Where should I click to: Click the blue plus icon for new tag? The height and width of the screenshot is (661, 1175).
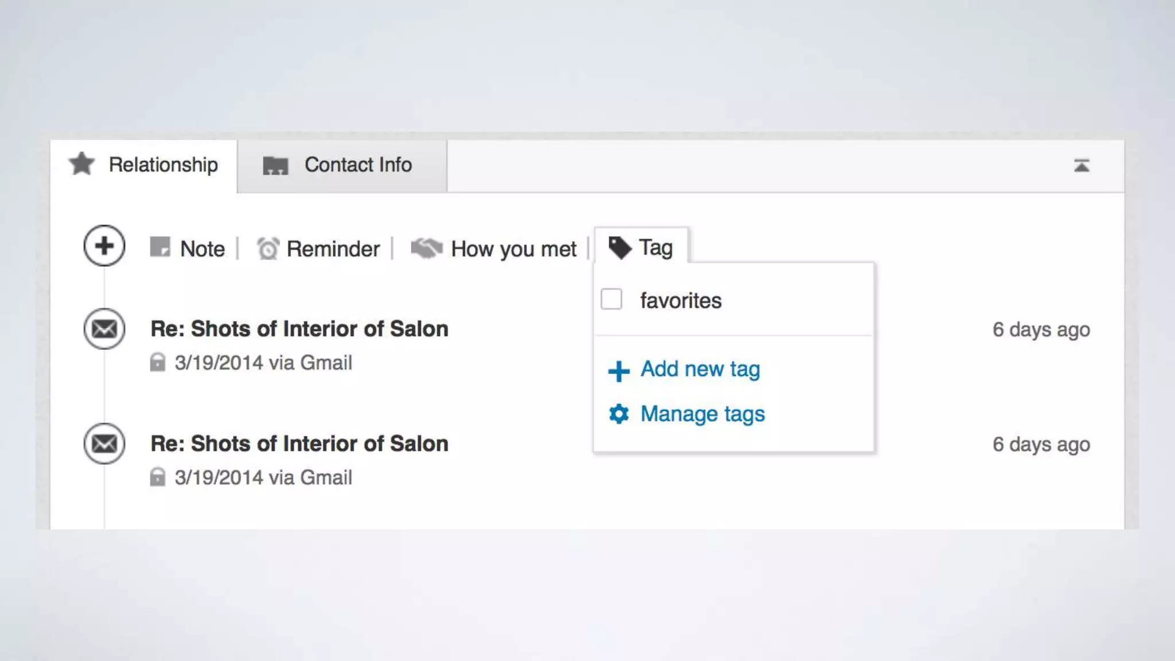click(x=619, y=371)
